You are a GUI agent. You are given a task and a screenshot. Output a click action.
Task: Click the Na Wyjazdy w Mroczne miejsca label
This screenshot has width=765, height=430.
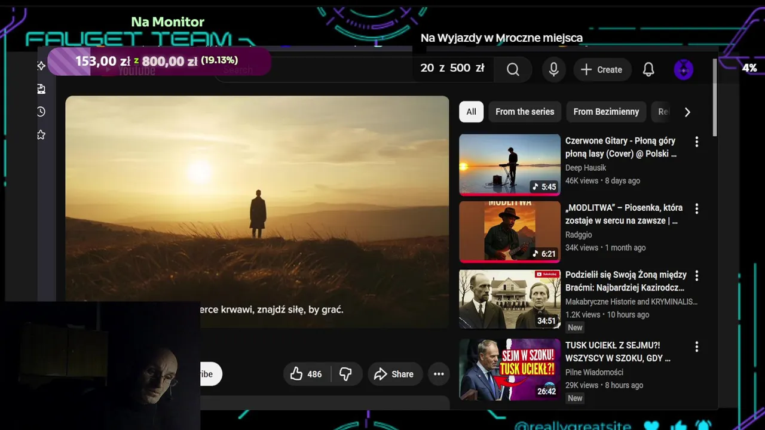coord(501,38)
